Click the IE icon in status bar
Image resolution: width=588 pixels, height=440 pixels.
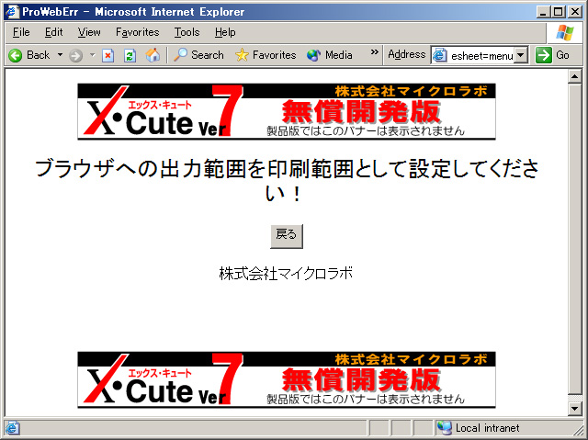12,428
